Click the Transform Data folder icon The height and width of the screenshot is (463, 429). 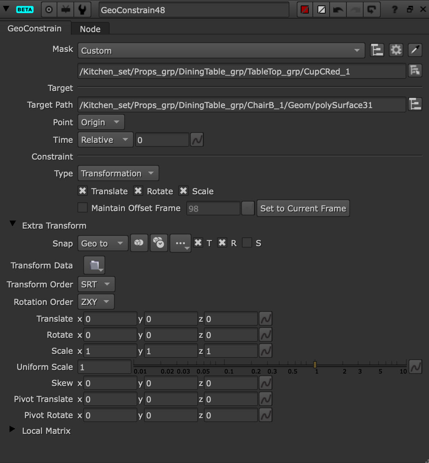point(94,265)
